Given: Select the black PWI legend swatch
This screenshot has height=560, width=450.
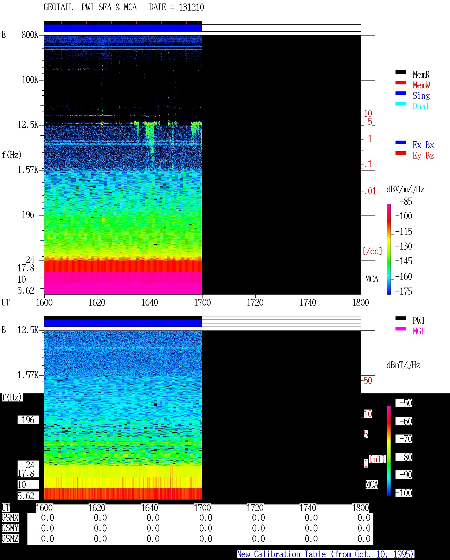Looking at the screenshot, I should tap(400, 318).
